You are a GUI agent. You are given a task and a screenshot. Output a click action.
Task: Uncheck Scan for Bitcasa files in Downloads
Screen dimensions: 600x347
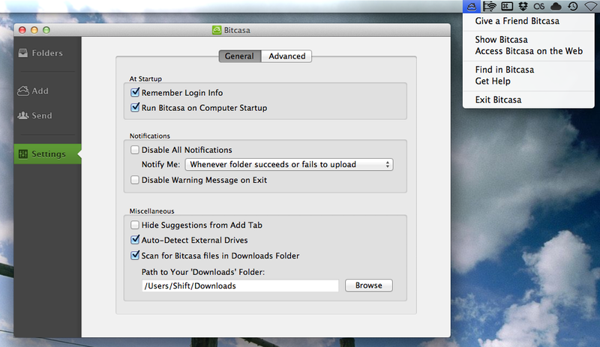[x=135, y=255]
